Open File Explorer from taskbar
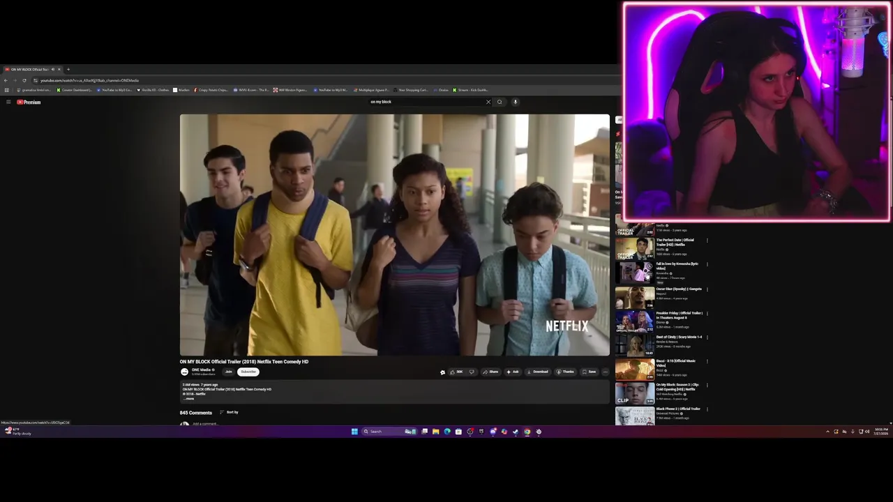This screenshot has width=893, height=502. coord(435,432)
